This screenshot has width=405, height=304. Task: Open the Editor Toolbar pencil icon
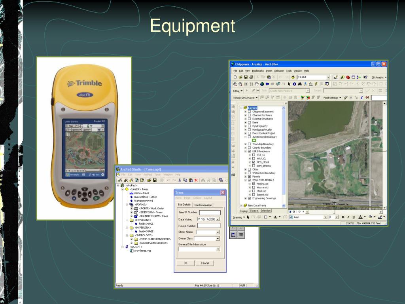(335, 77)
